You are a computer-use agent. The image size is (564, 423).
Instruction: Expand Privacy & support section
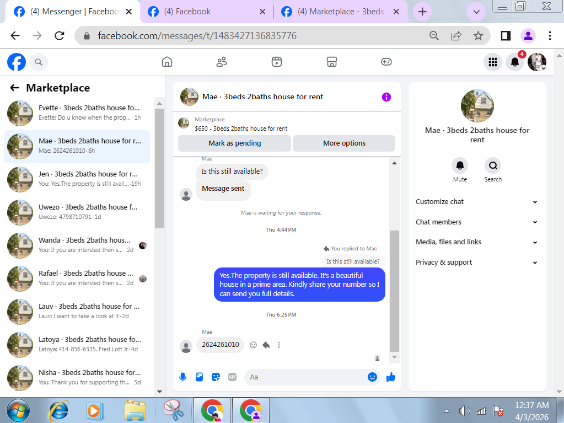tap(477, 262)
